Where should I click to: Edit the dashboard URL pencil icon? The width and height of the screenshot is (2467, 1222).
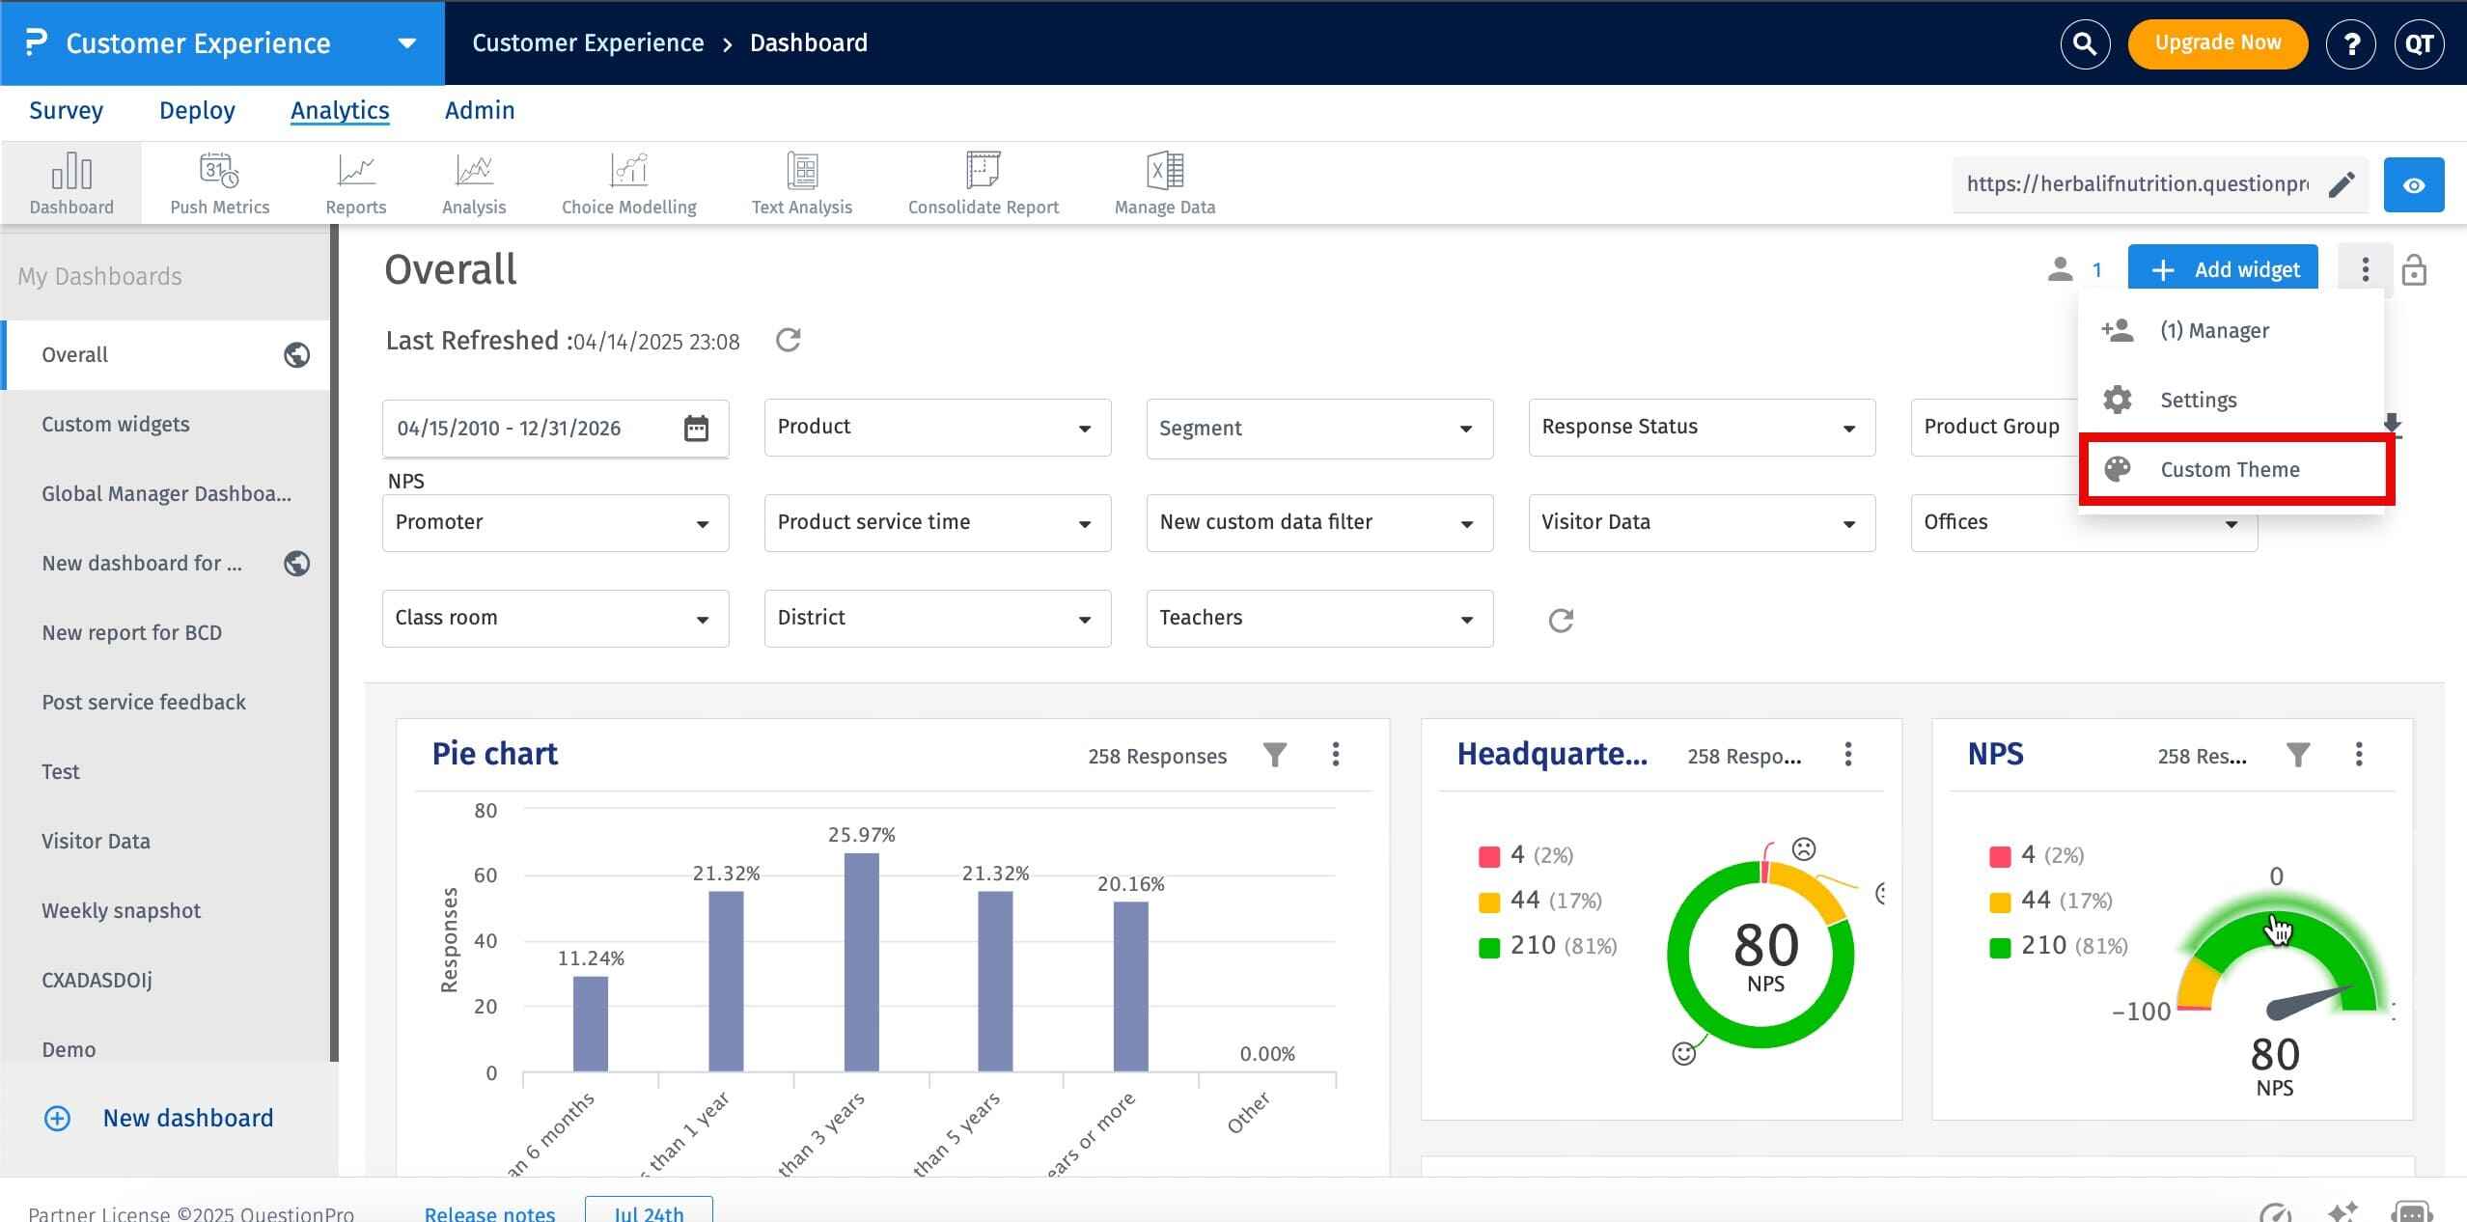[x=2342, y=184]
